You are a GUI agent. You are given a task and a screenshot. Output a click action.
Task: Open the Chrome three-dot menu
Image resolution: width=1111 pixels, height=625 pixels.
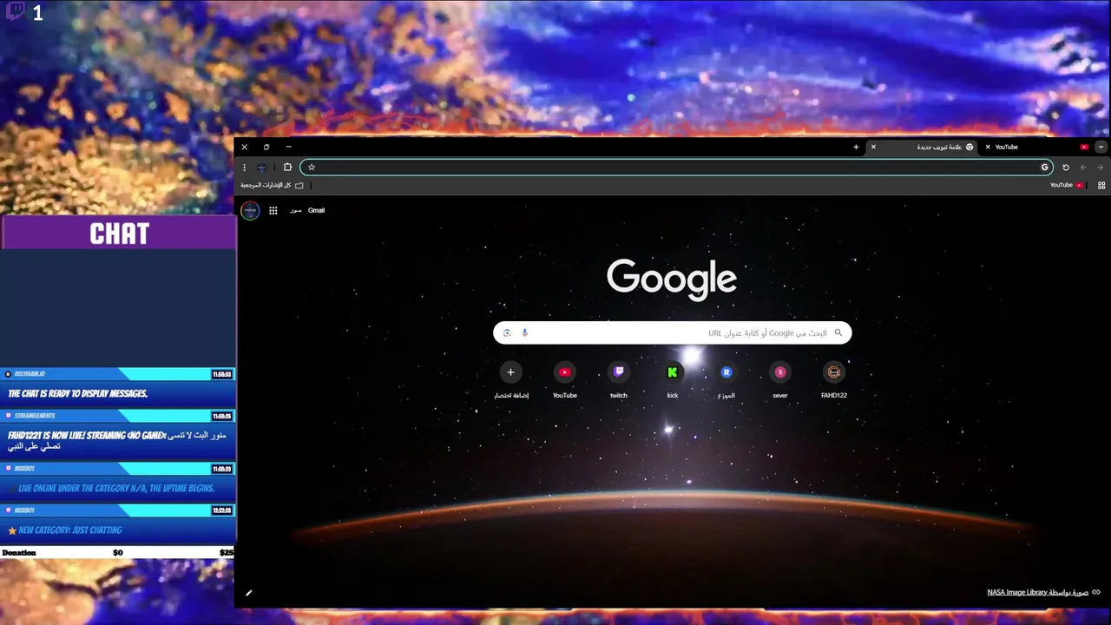[x=245, y=168]
